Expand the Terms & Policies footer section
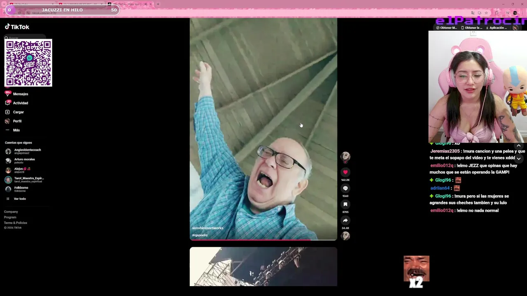The image size is (527, 296). click(16, 223)
